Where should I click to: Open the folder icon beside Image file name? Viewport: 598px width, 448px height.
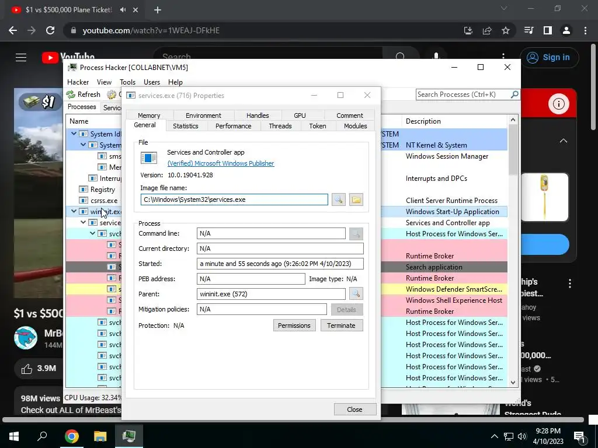pyautogui.click(x=356, y=199)
